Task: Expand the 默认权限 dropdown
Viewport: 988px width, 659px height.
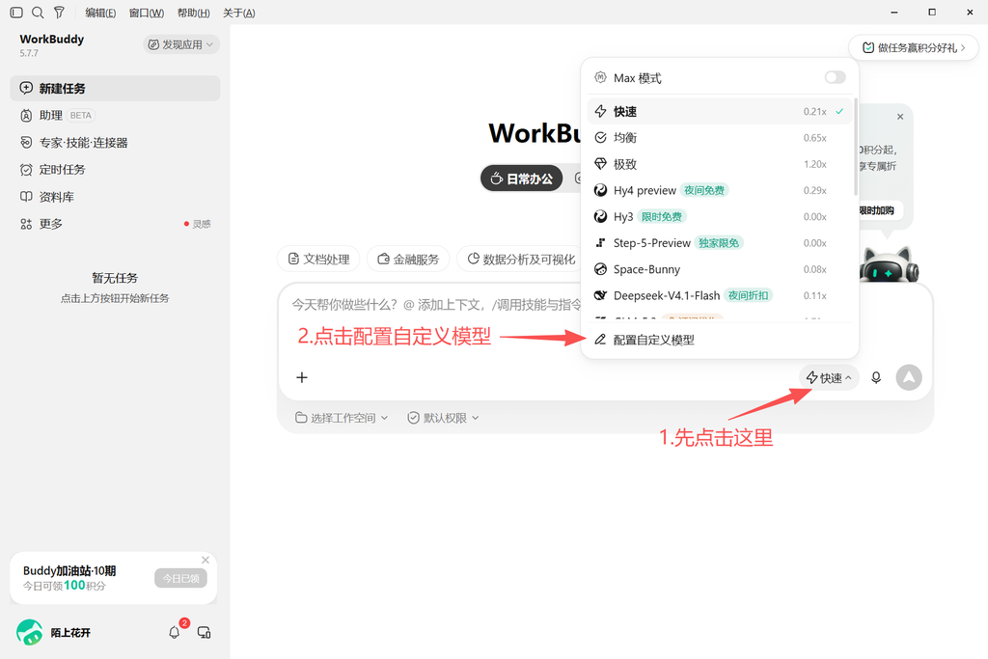Action: click(x=443, y=418)
